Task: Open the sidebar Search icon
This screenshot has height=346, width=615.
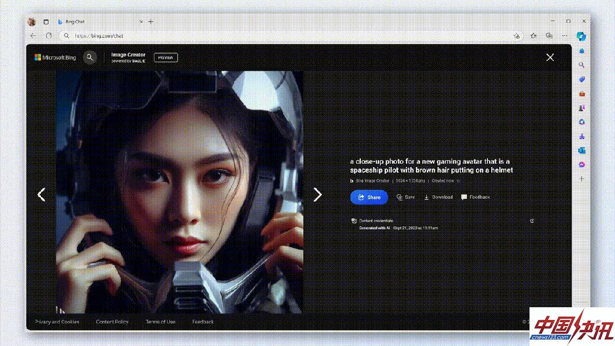Action: (582, 65)
